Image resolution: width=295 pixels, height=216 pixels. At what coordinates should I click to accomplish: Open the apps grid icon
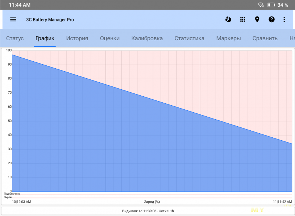(243, 20)
